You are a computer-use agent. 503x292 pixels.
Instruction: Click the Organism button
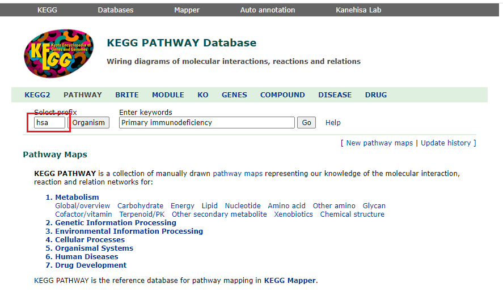point(88,123)
